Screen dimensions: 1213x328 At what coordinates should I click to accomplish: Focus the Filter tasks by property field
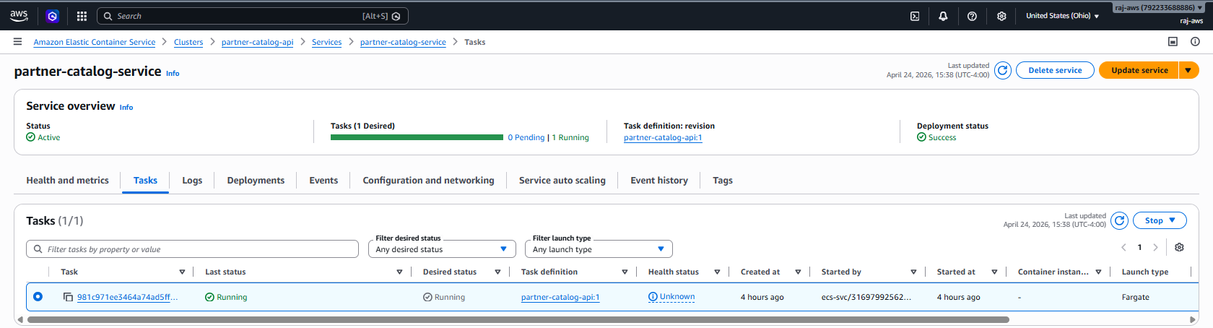coord(192,249)
